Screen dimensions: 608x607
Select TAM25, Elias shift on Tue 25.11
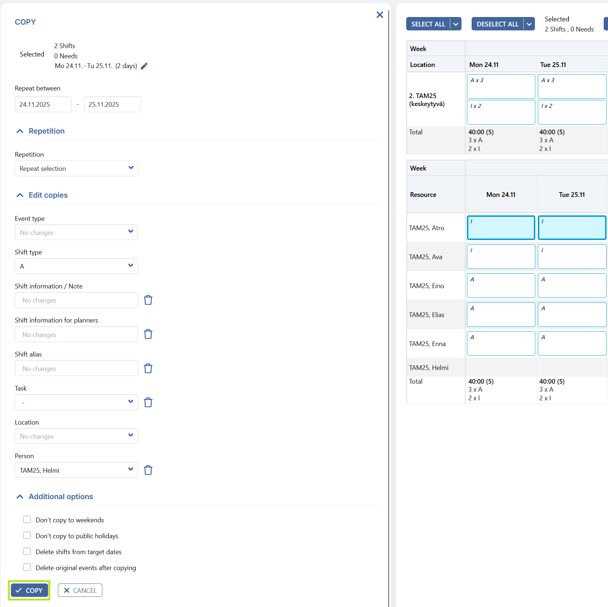[572, 315]
